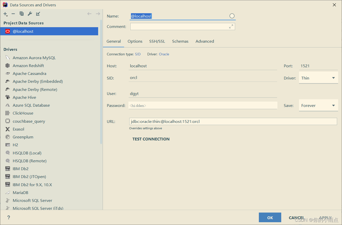Remove data source with minus icon
342x225 pixels.
13,14
